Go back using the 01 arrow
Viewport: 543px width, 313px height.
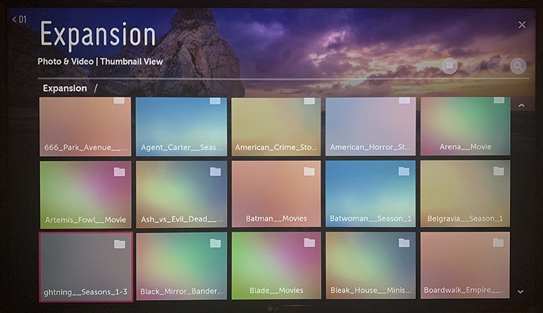click(x=19, y=19)
